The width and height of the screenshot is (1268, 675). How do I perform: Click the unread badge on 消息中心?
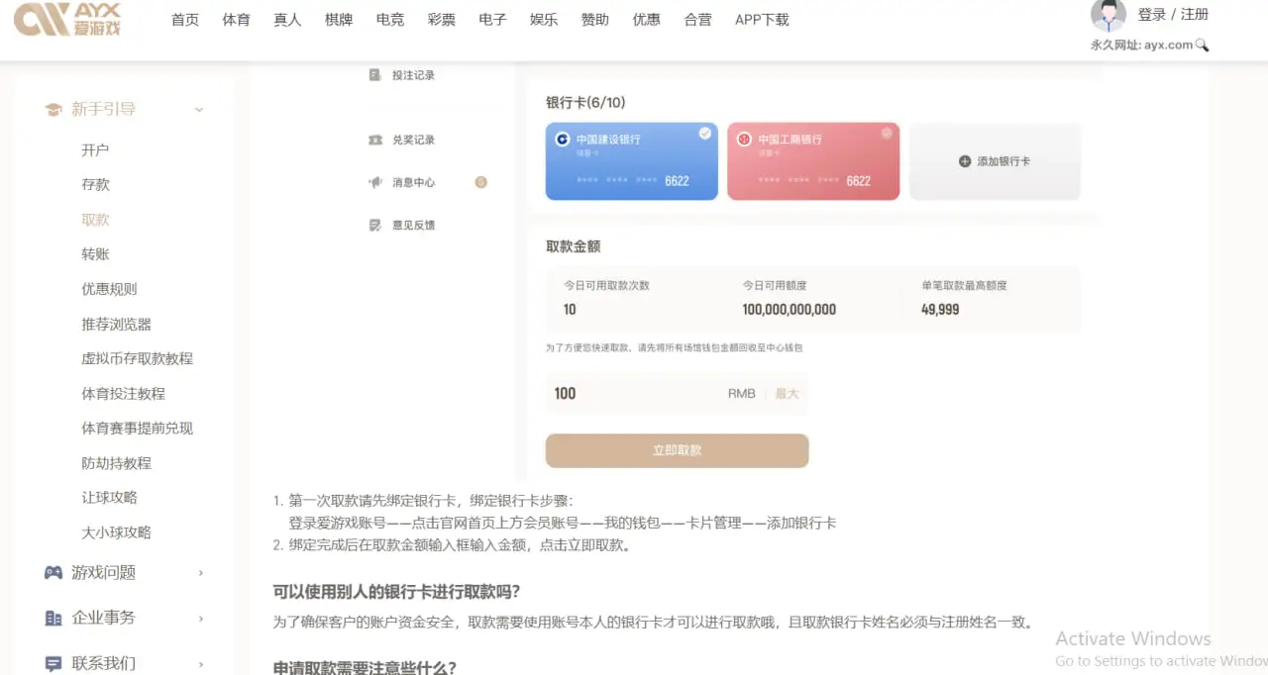click(480, 181)
